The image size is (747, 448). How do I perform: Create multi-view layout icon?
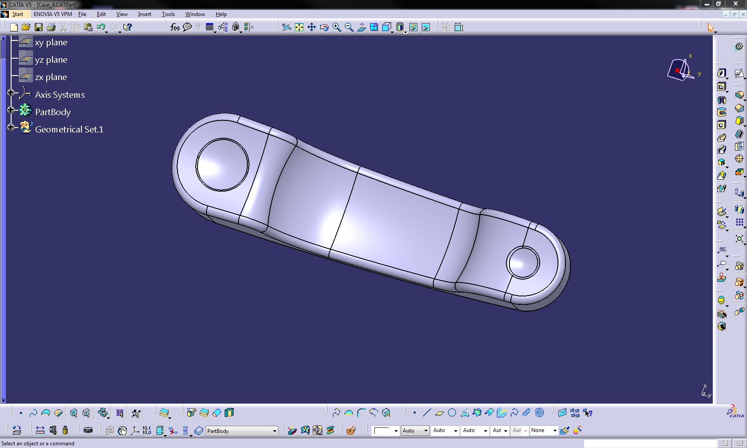[x=374, y=27]
